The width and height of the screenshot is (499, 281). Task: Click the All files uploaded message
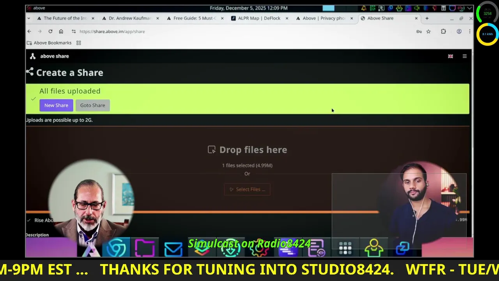(70, 91)
